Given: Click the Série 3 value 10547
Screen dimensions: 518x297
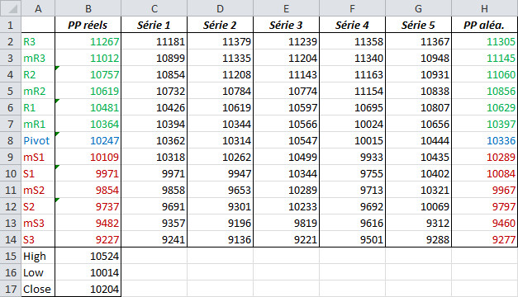Looking at the screenshot, I should point(286,140).
